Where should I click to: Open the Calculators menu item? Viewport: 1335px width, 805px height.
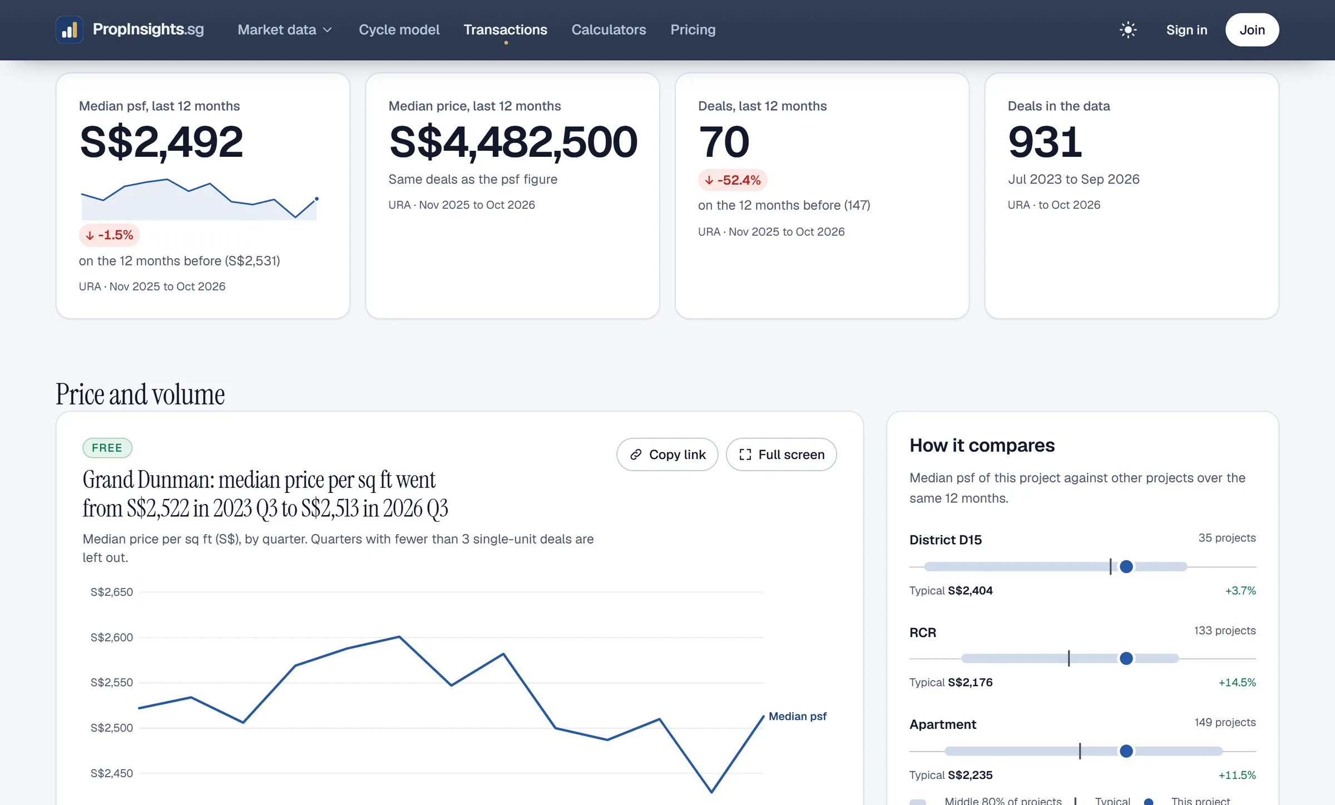tap(609, 29)
